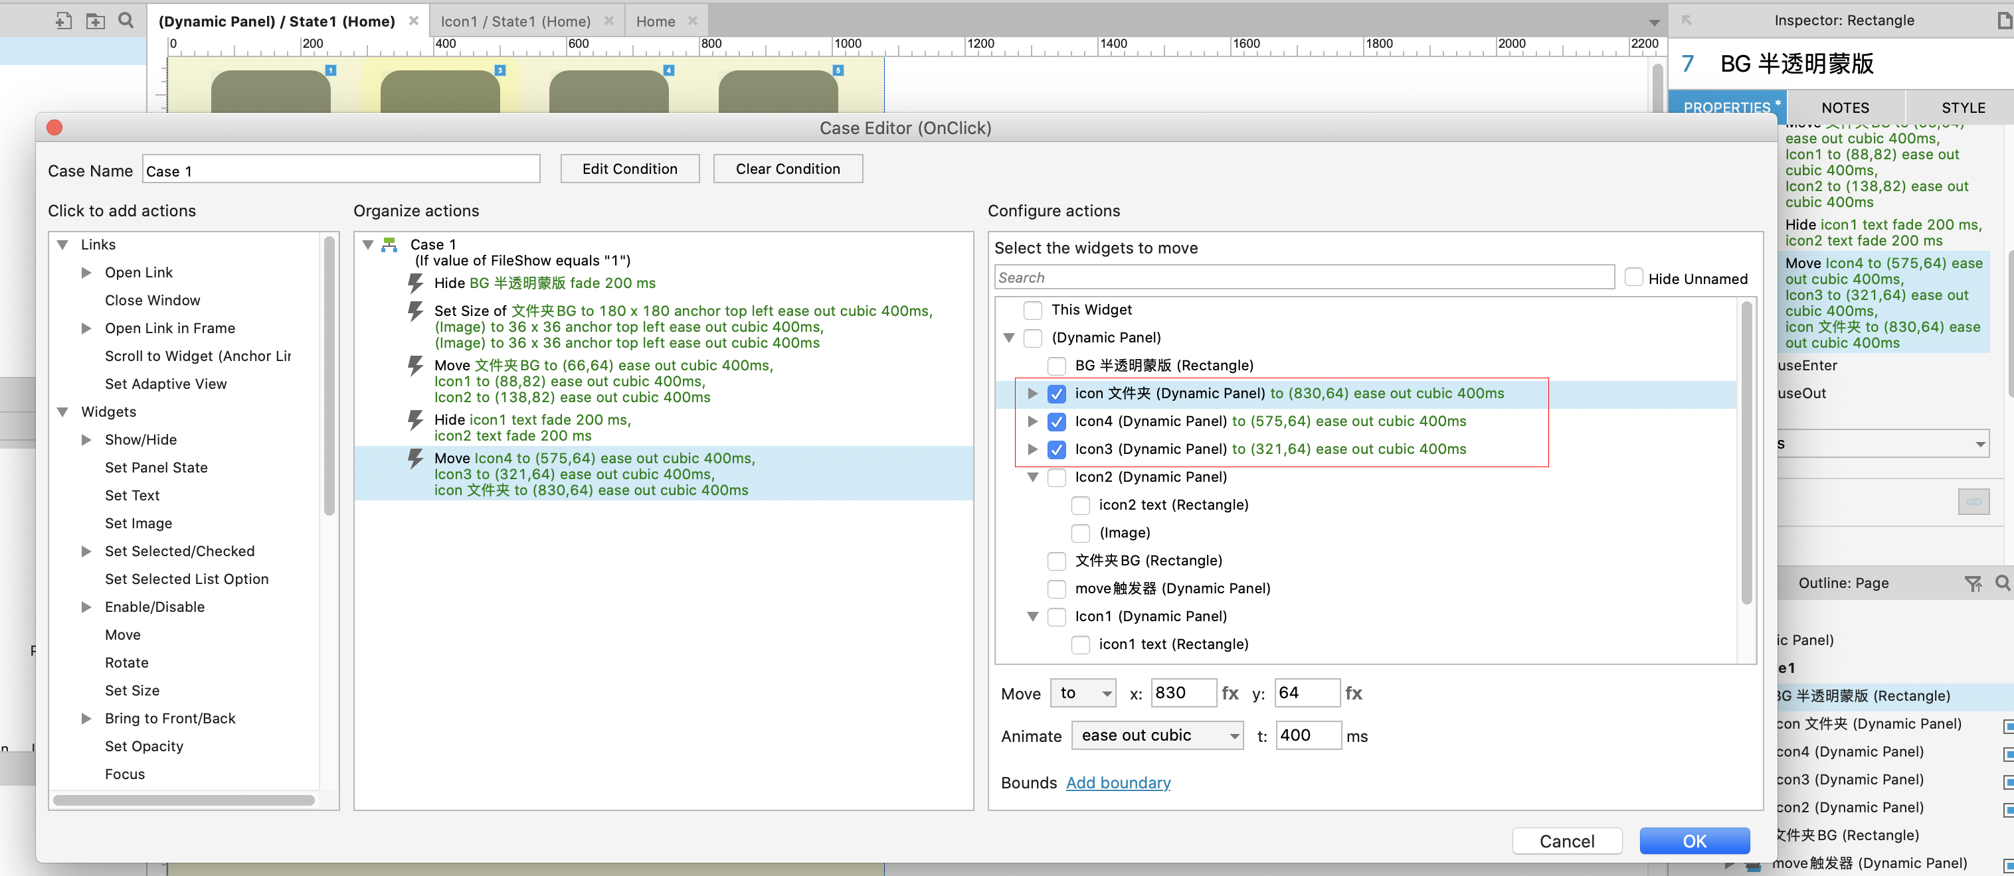2014x876 pixels.
Task: Enable the Hide Unnamed checkbox
Action: point(1633,278)
